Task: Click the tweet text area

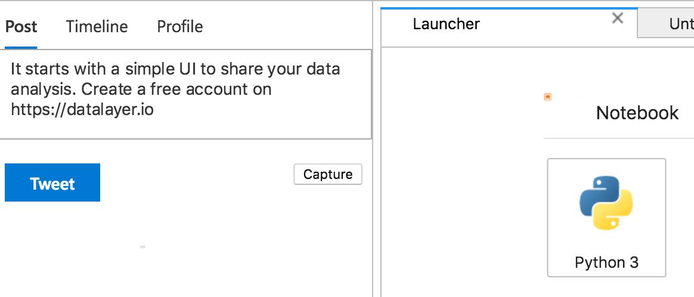Action: [x=185, y=94]
